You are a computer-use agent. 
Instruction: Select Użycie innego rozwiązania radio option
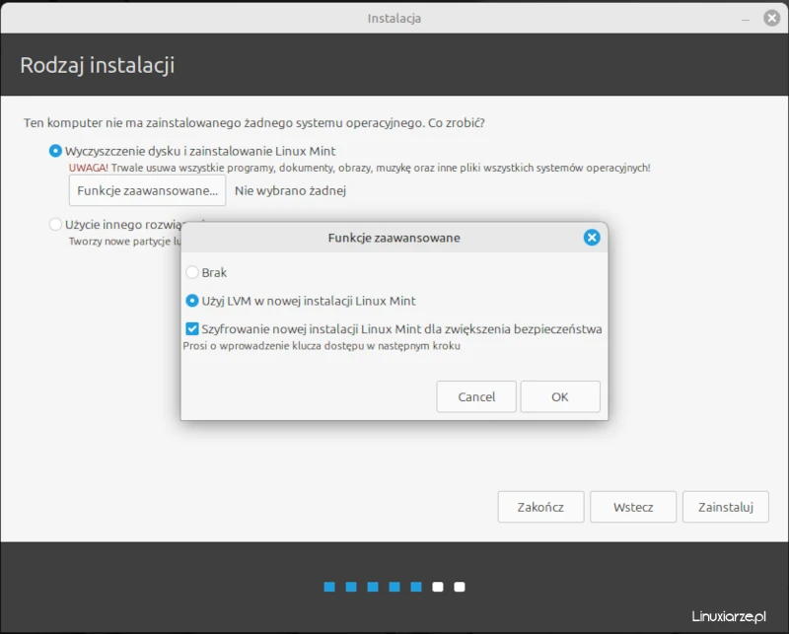coord(55,224)
